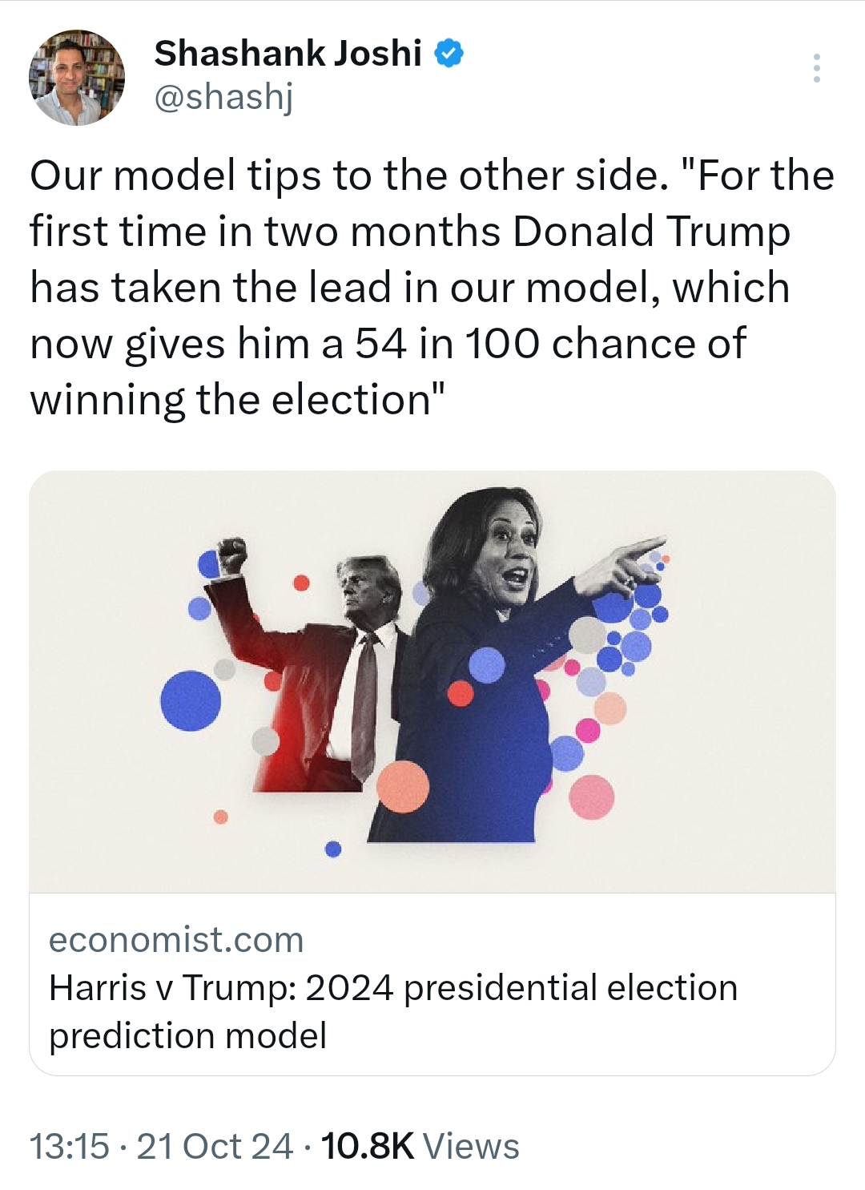Open the @shashj handle link
865x1190 pixels.
point(223,97)
